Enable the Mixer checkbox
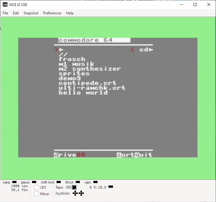216x202 pixels. (x=36, y=194)
